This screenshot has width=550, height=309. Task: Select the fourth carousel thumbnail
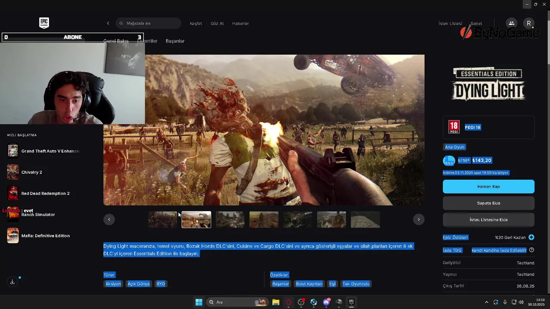(x=264, y=219)
